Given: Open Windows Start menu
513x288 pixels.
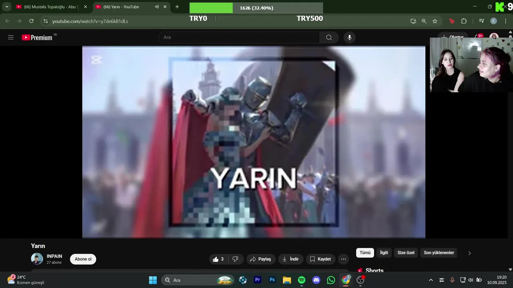Looking at the screenshot, I should [153, 280].
